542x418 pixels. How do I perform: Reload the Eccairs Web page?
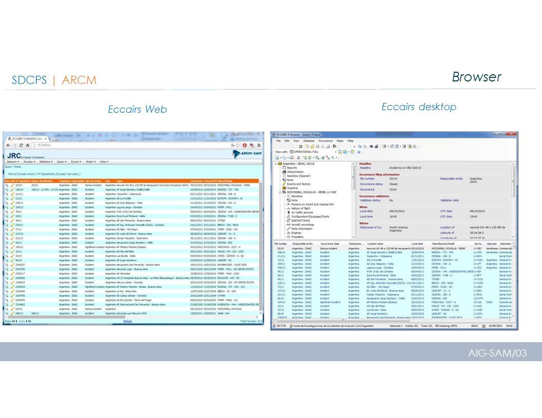(21, 145)
